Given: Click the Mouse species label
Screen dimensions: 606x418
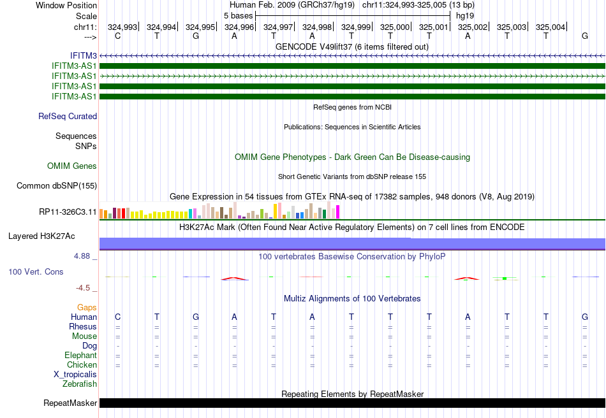Looking at the screenshot, I should coord(84,336).
